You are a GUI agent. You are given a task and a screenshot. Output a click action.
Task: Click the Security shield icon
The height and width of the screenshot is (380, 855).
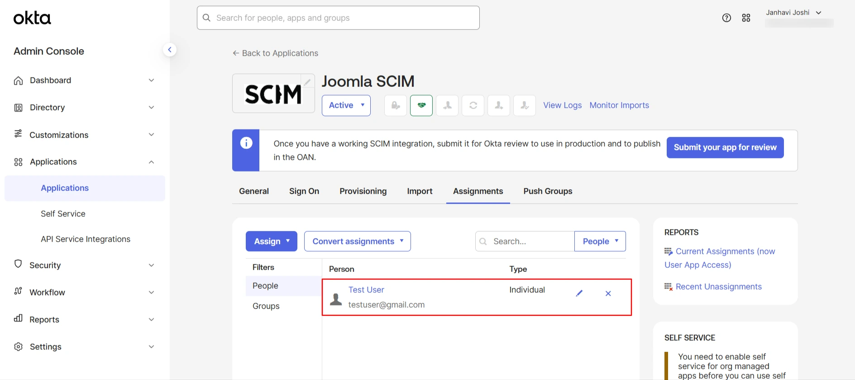(18, 264)
